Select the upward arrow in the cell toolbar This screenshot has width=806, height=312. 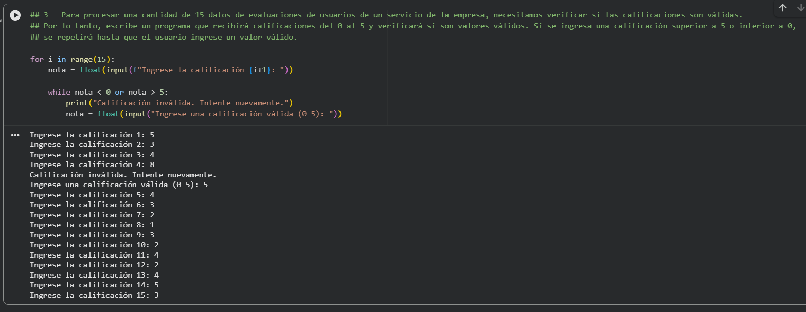(782, 9)
